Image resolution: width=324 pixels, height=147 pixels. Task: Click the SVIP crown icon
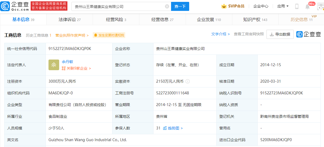tap(224, 6)
